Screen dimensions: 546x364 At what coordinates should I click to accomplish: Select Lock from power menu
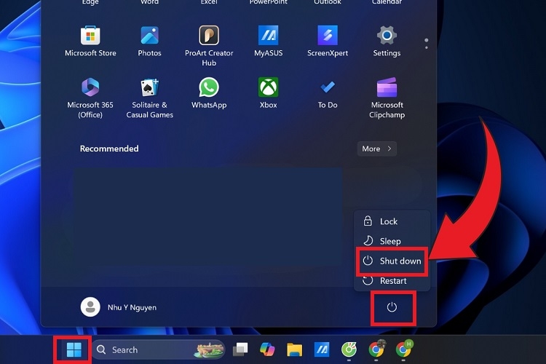(392, 221)
